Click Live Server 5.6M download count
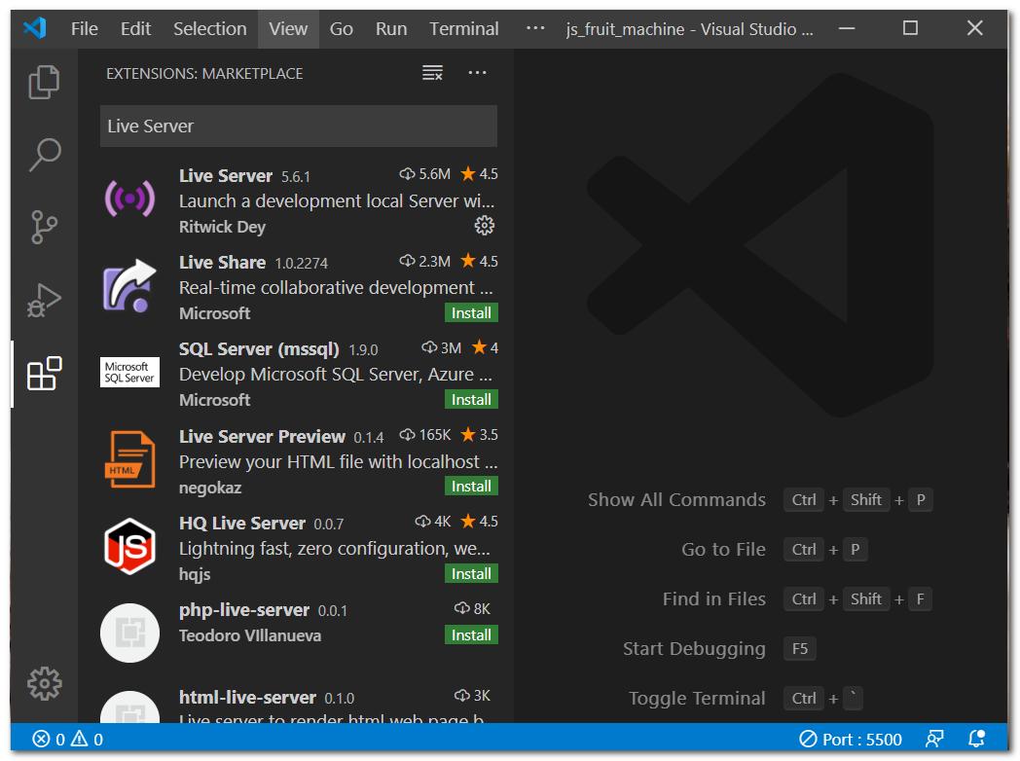Viewport: 1020px width, 761px height. coord(424,173)
